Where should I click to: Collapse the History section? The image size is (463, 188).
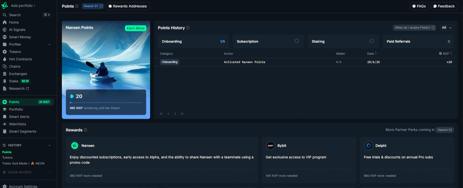pyautogui.click(x=49, y=145)
